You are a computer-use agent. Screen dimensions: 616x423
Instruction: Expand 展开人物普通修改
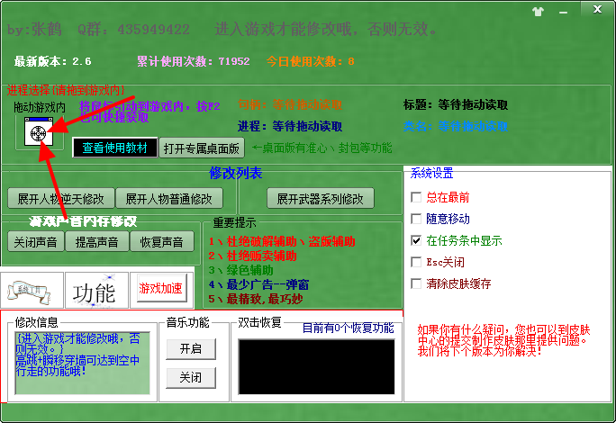point(169,198)
